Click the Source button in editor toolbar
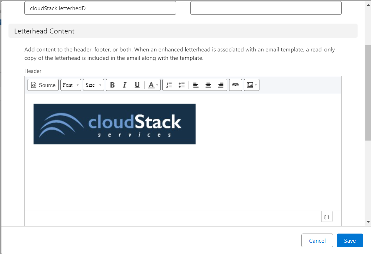 pyautogui.click(x=43, y=85)
